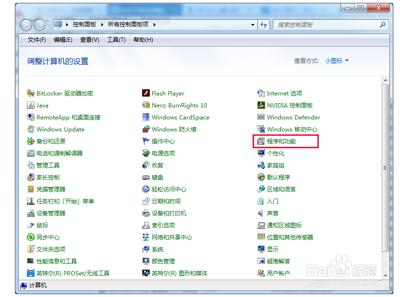Open the 文件(F) menu

click(36, 40)
